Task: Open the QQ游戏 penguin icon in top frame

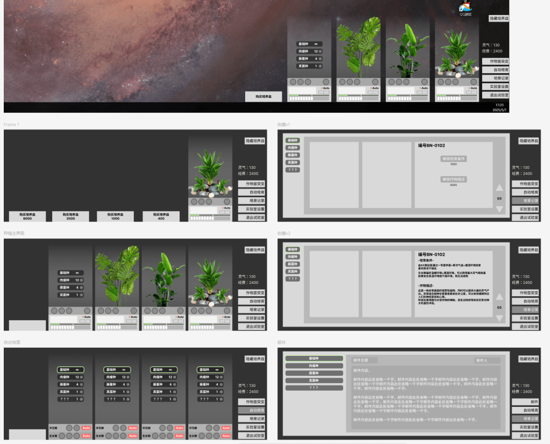Action: tap(465, 8)
